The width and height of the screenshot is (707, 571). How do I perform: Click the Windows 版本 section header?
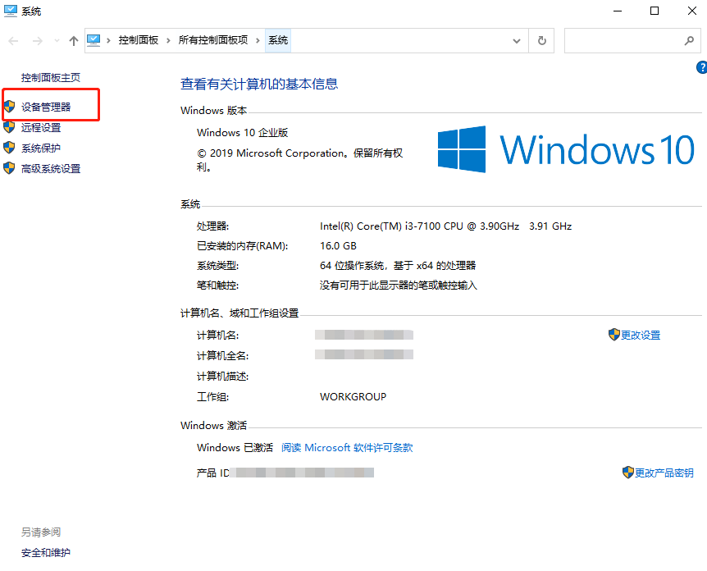pyautogui.click(x=214, y=111)
